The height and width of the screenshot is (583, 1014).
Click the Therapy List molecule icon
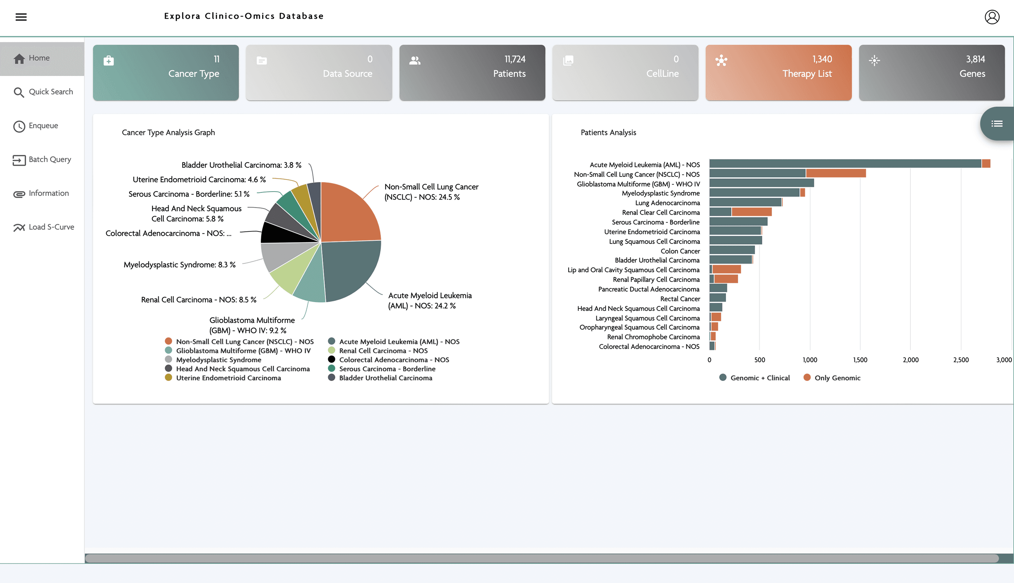click(x=721, y=61)
